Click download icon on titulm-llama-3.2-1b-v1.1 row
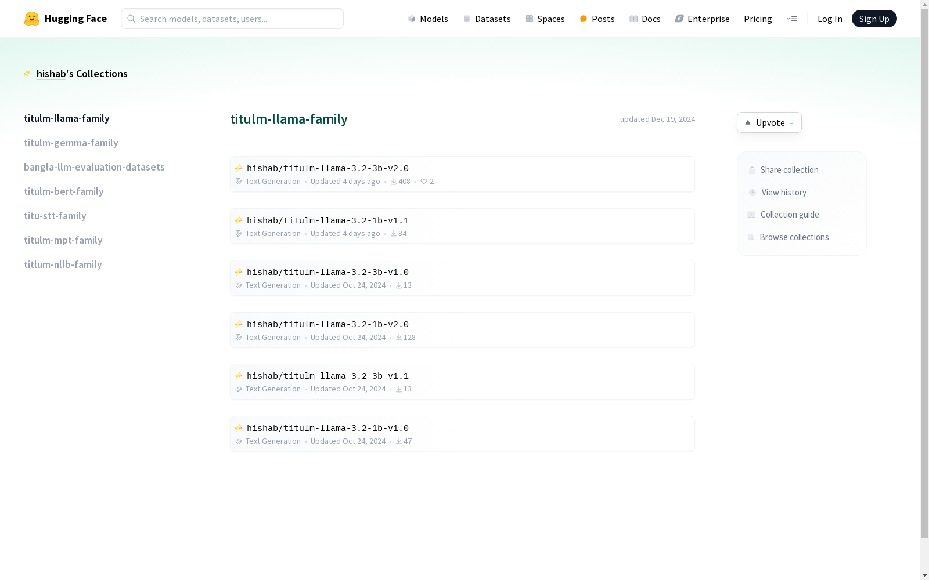The image size is (929, 580). click(394, 234)
